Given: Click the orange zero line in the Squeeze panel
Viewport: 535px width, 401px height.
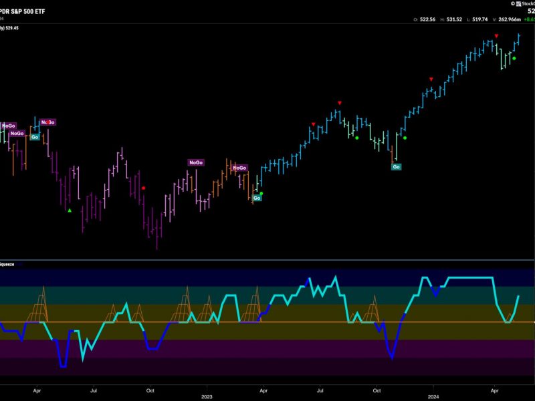Looking at the screenshot, I should (267, 322).
